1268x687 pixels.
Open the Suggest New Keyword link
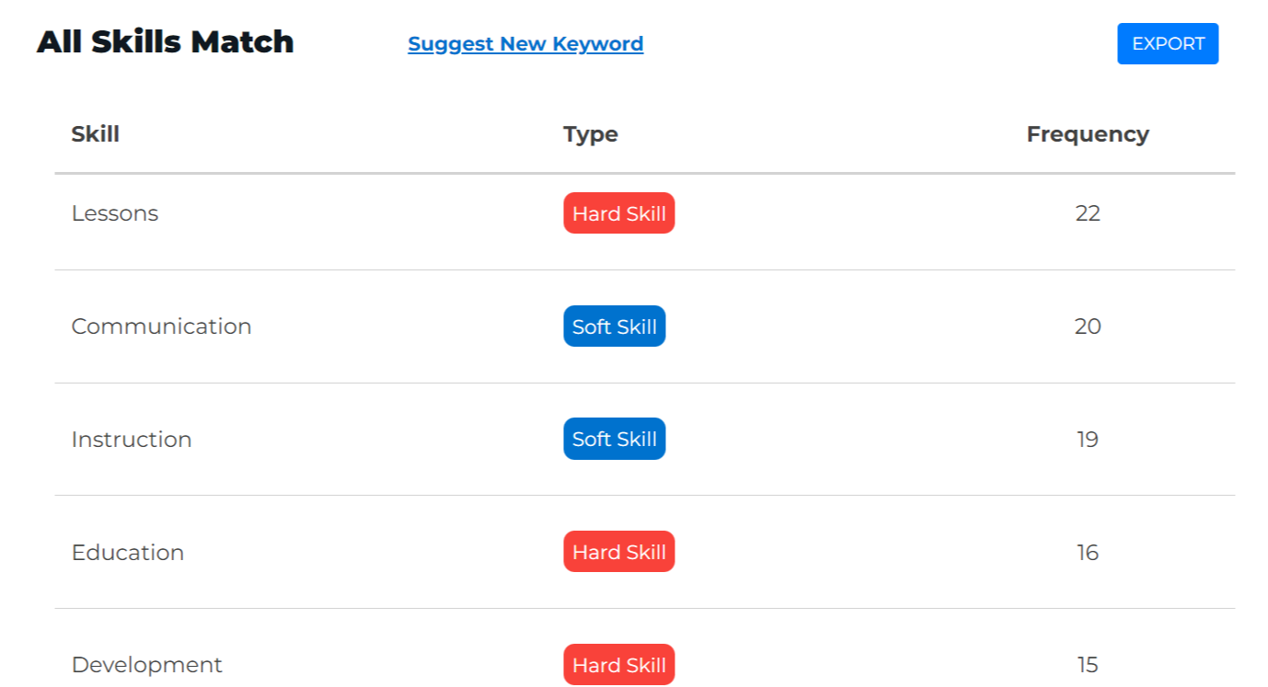pos(525,44)
